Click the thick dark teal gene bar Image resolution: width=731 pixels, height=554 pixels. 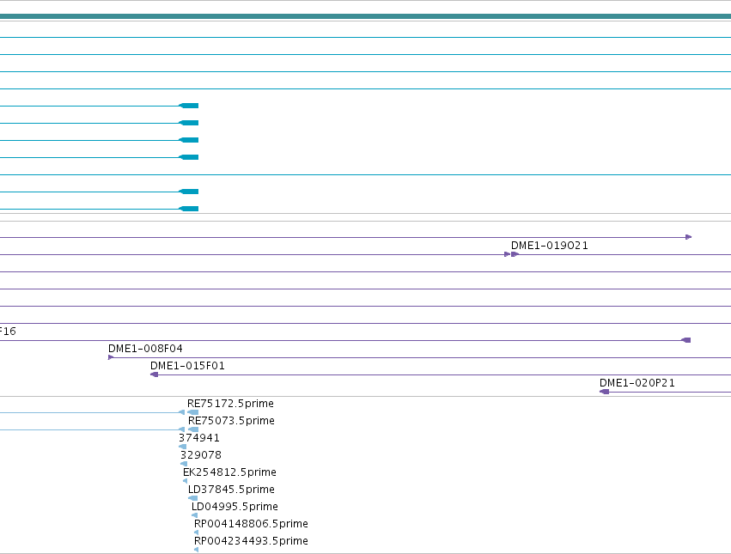(x=366, y=17)
